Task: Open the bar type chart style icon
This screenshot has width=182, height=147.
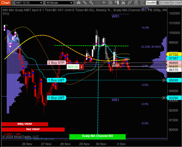Action: (x=79, y=3)
